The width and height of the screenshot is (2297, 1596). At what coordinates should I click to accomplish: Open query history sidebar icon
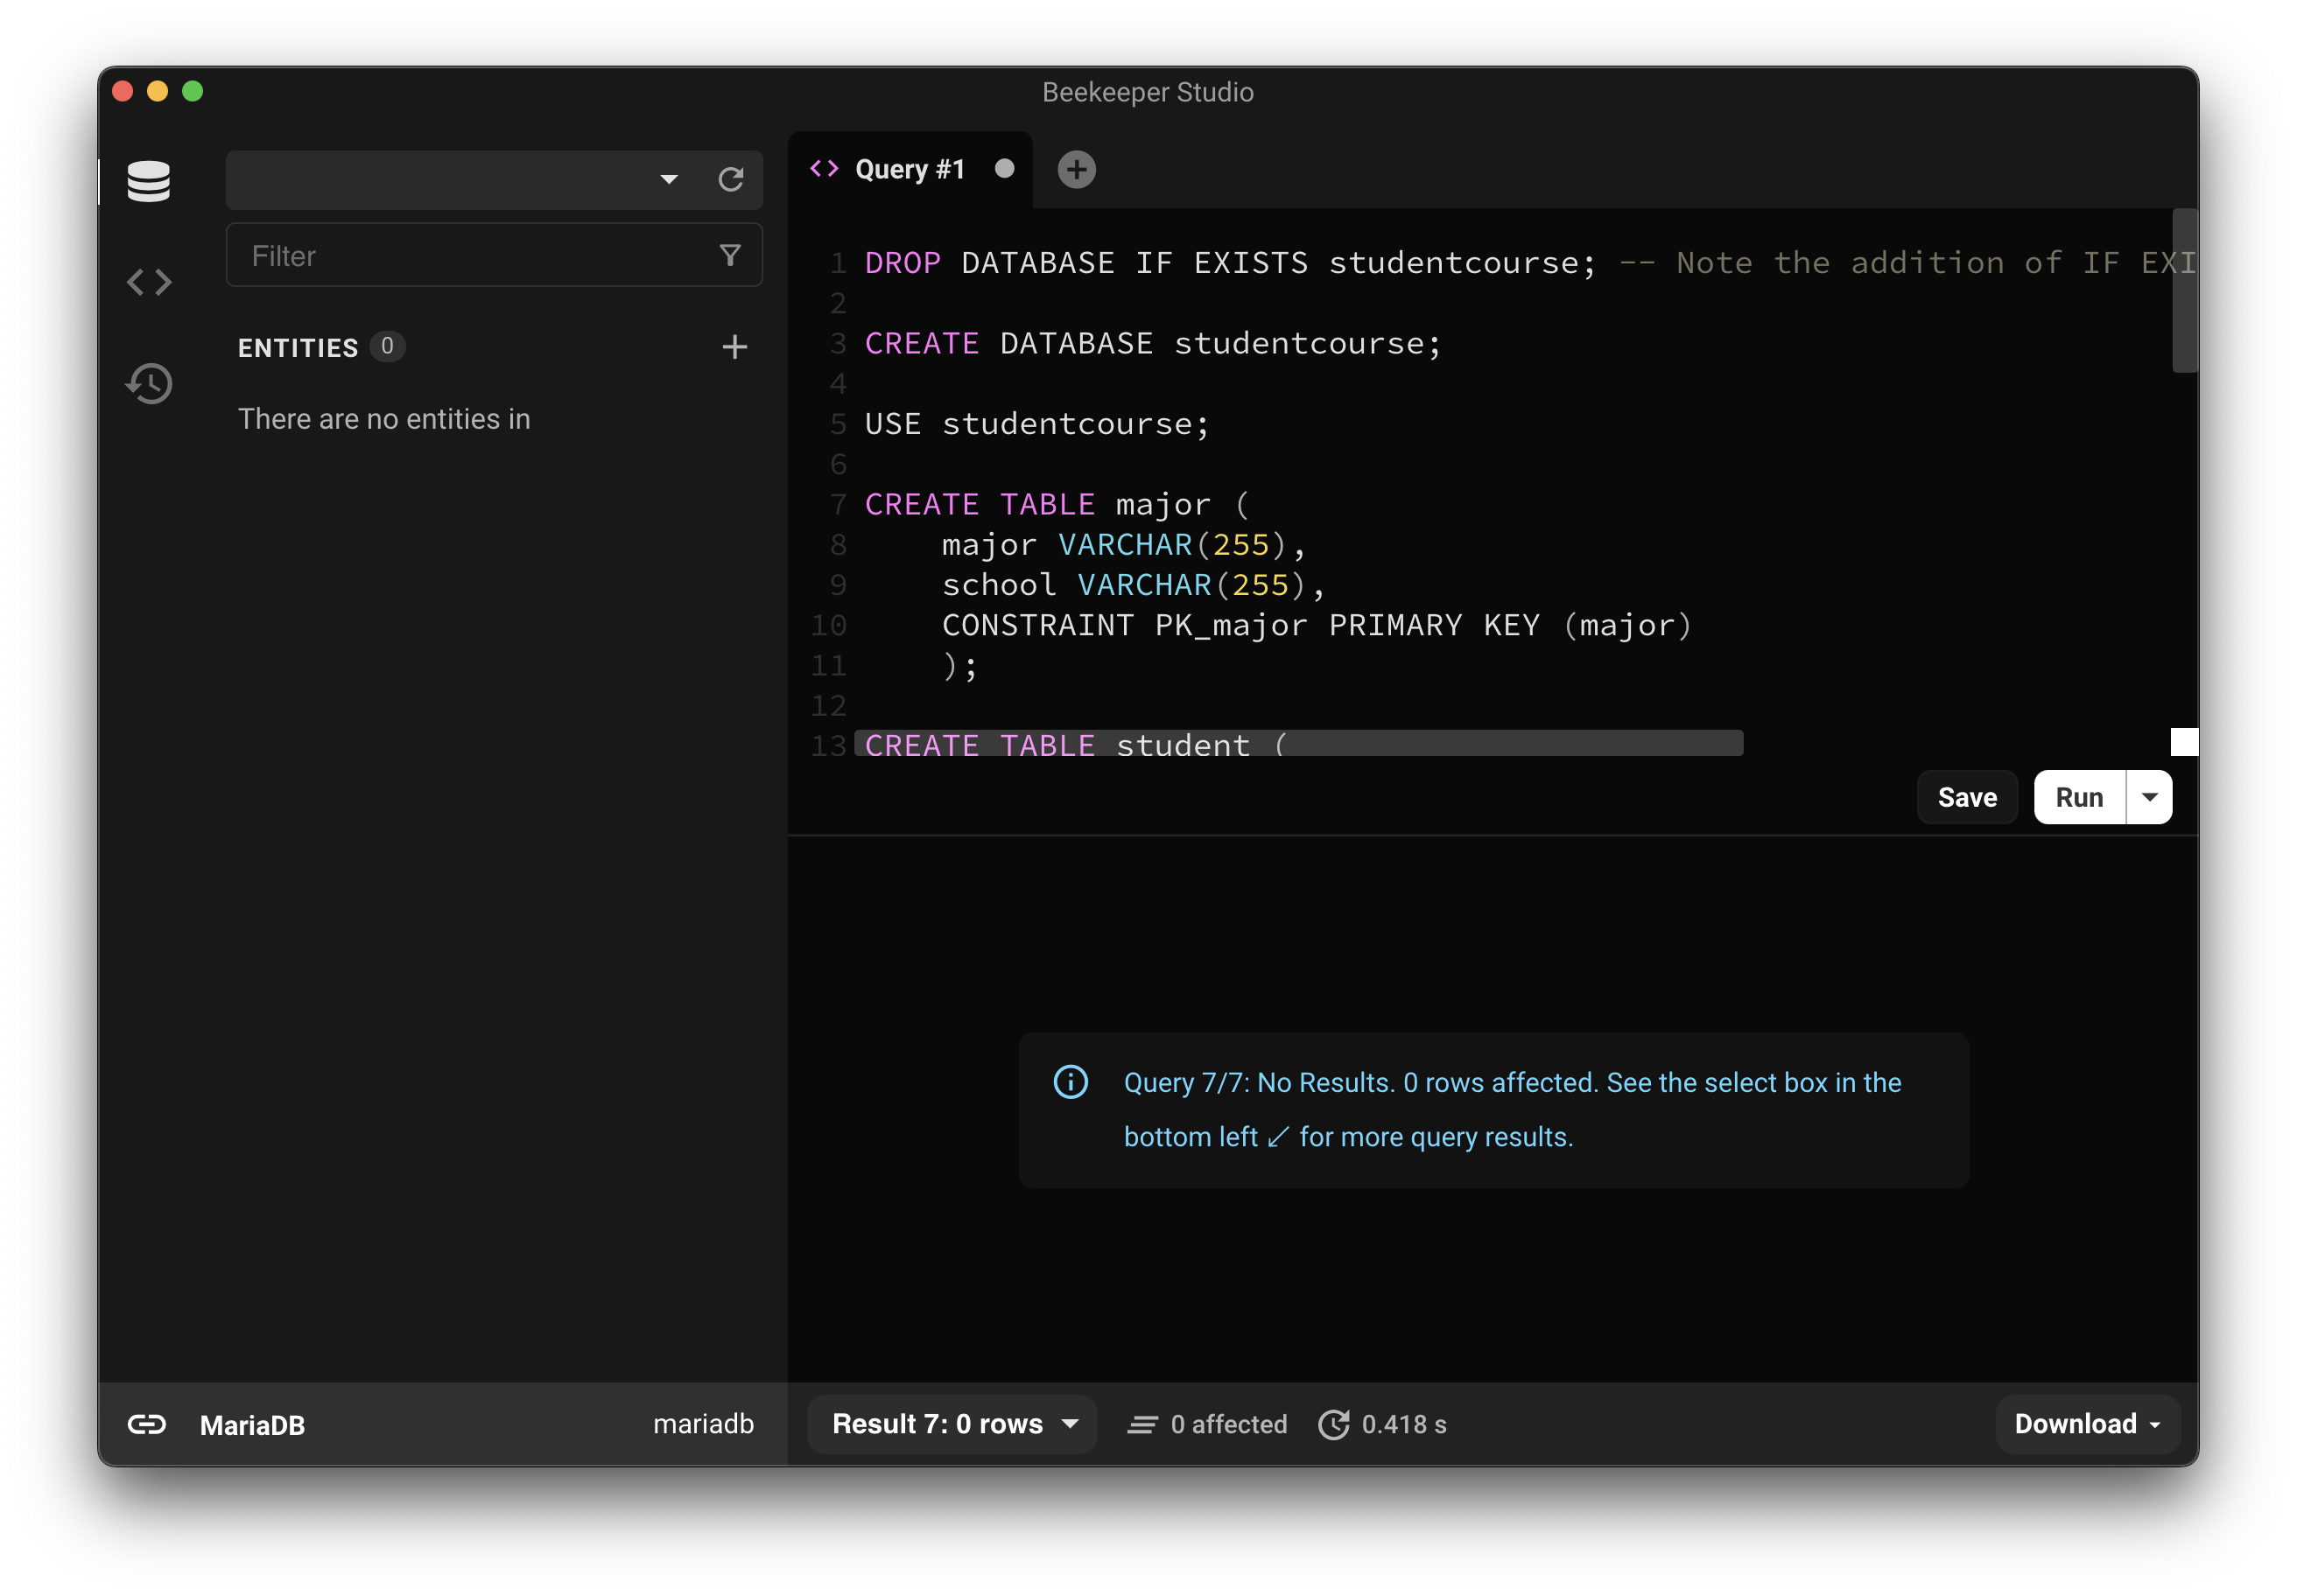click(148, 384)
